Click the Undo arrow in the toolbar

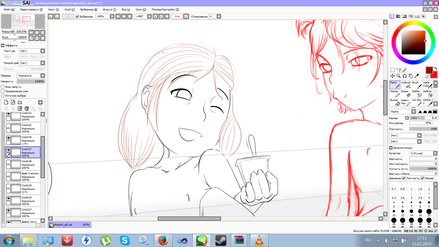(51, 16)
